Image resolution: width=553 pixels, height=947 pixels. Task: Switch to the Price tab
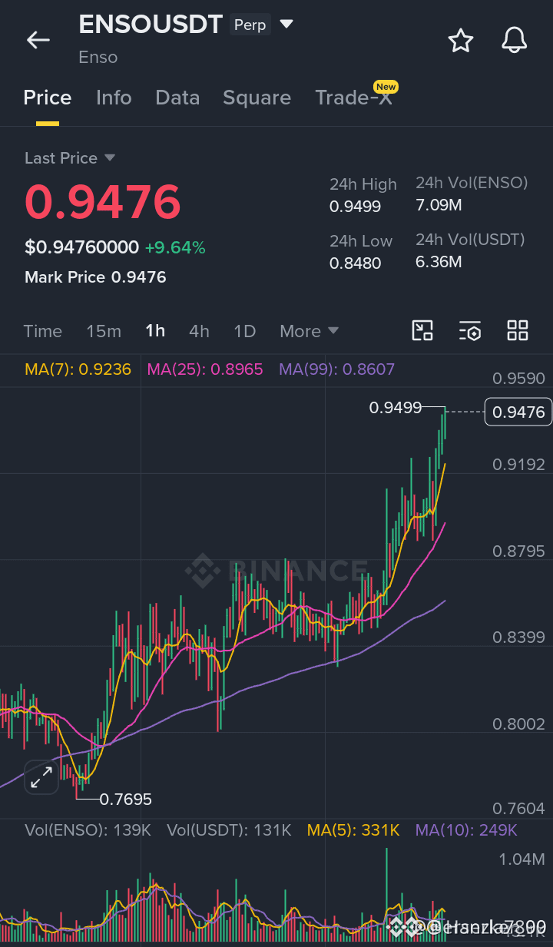coord(48,98)
